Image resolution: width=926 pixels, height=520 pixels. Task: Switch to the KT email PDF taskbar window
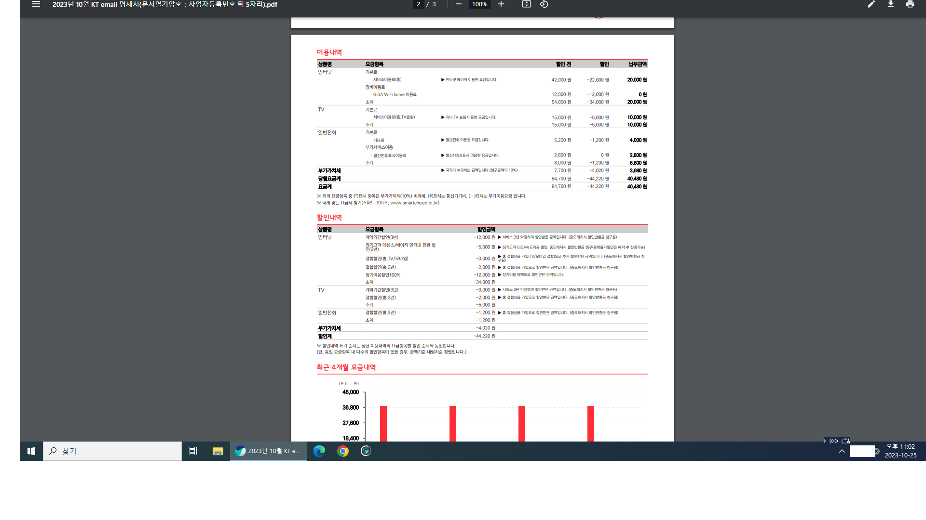[269, 451]
